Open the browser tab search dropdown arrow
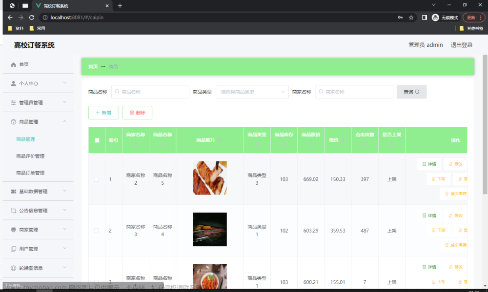 point(433,5)
